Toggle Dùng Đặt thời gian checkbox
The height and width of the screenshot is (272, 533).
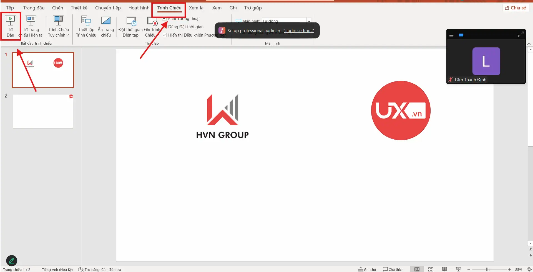(164, 27)
